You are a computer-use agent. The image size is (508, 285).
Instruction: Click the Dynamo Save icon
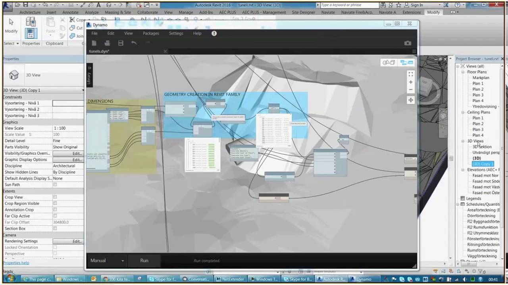click(x=121, y=43)
